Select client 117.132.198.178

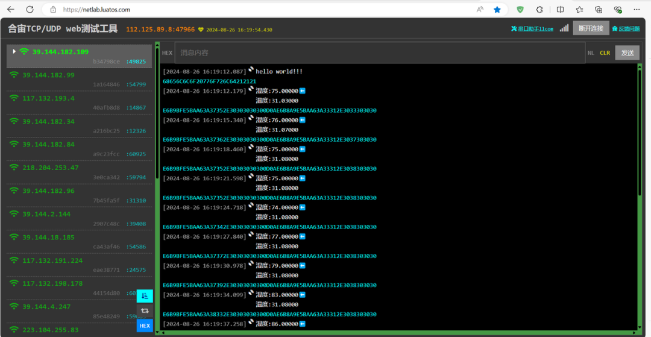(x=80, y=288)
